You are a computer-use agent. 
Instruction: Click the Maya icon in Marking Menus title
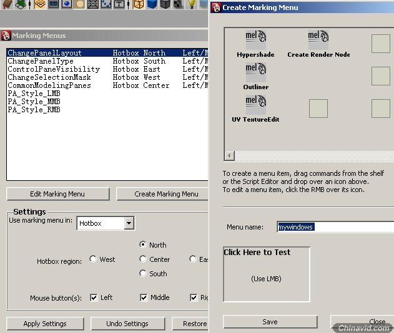pyautogui.click(x=6, y=36)
